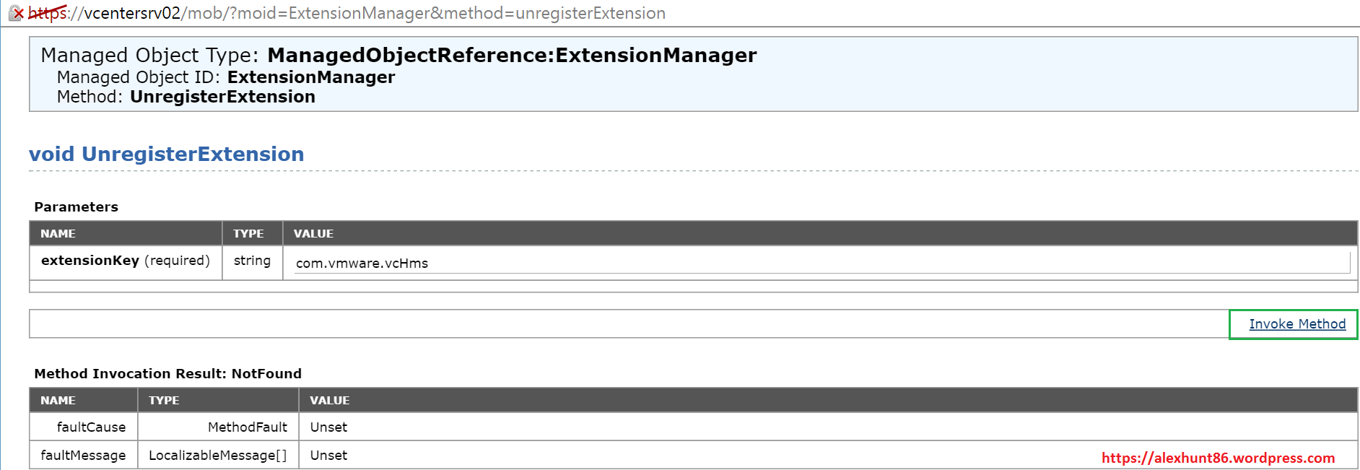Click the certificate error icon in address bar
The height and width of the screenshot is (470, 1360).
click(17, 13)
